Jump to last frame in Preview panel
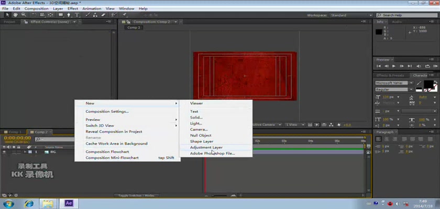440x209 pixels. (x=410, y=66)
